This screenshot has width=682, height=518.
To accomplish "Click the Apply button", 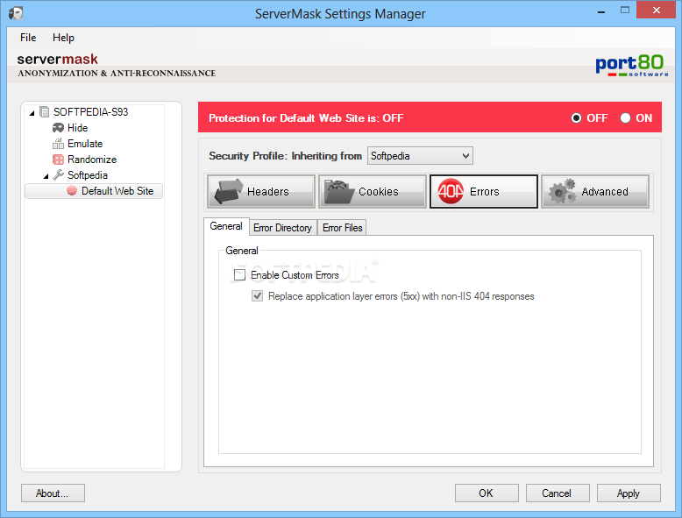I will pyautogui.click(x=629, y=493).
